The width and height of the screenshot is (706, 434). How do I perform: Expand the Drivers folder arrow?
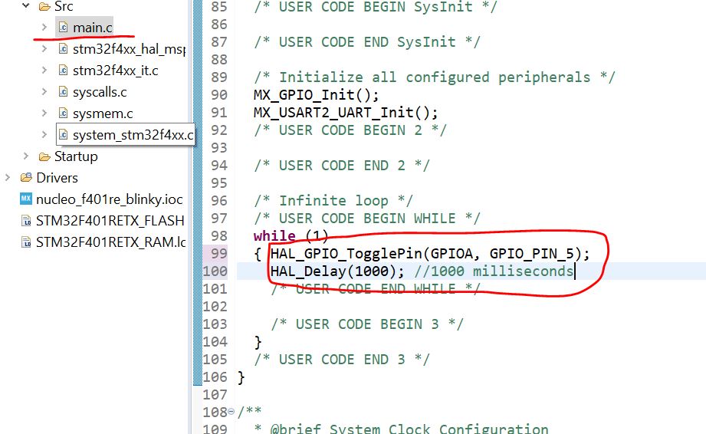pyautogui.click(x=8, y=178)
